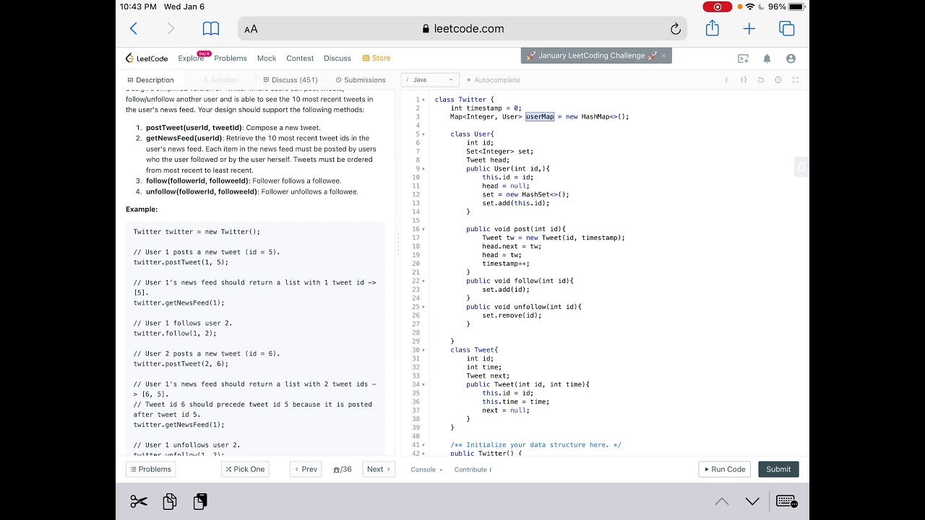Switch to the Discuss (451) tab
Image resolution: width=925 pixels, height=520 pixels.
coord(291,80)
